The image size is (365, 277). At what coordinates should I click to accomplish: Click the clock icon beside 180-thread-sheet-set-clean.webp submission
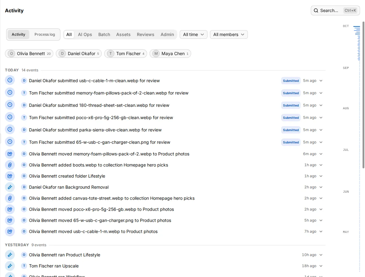click(x=10, y=105)
